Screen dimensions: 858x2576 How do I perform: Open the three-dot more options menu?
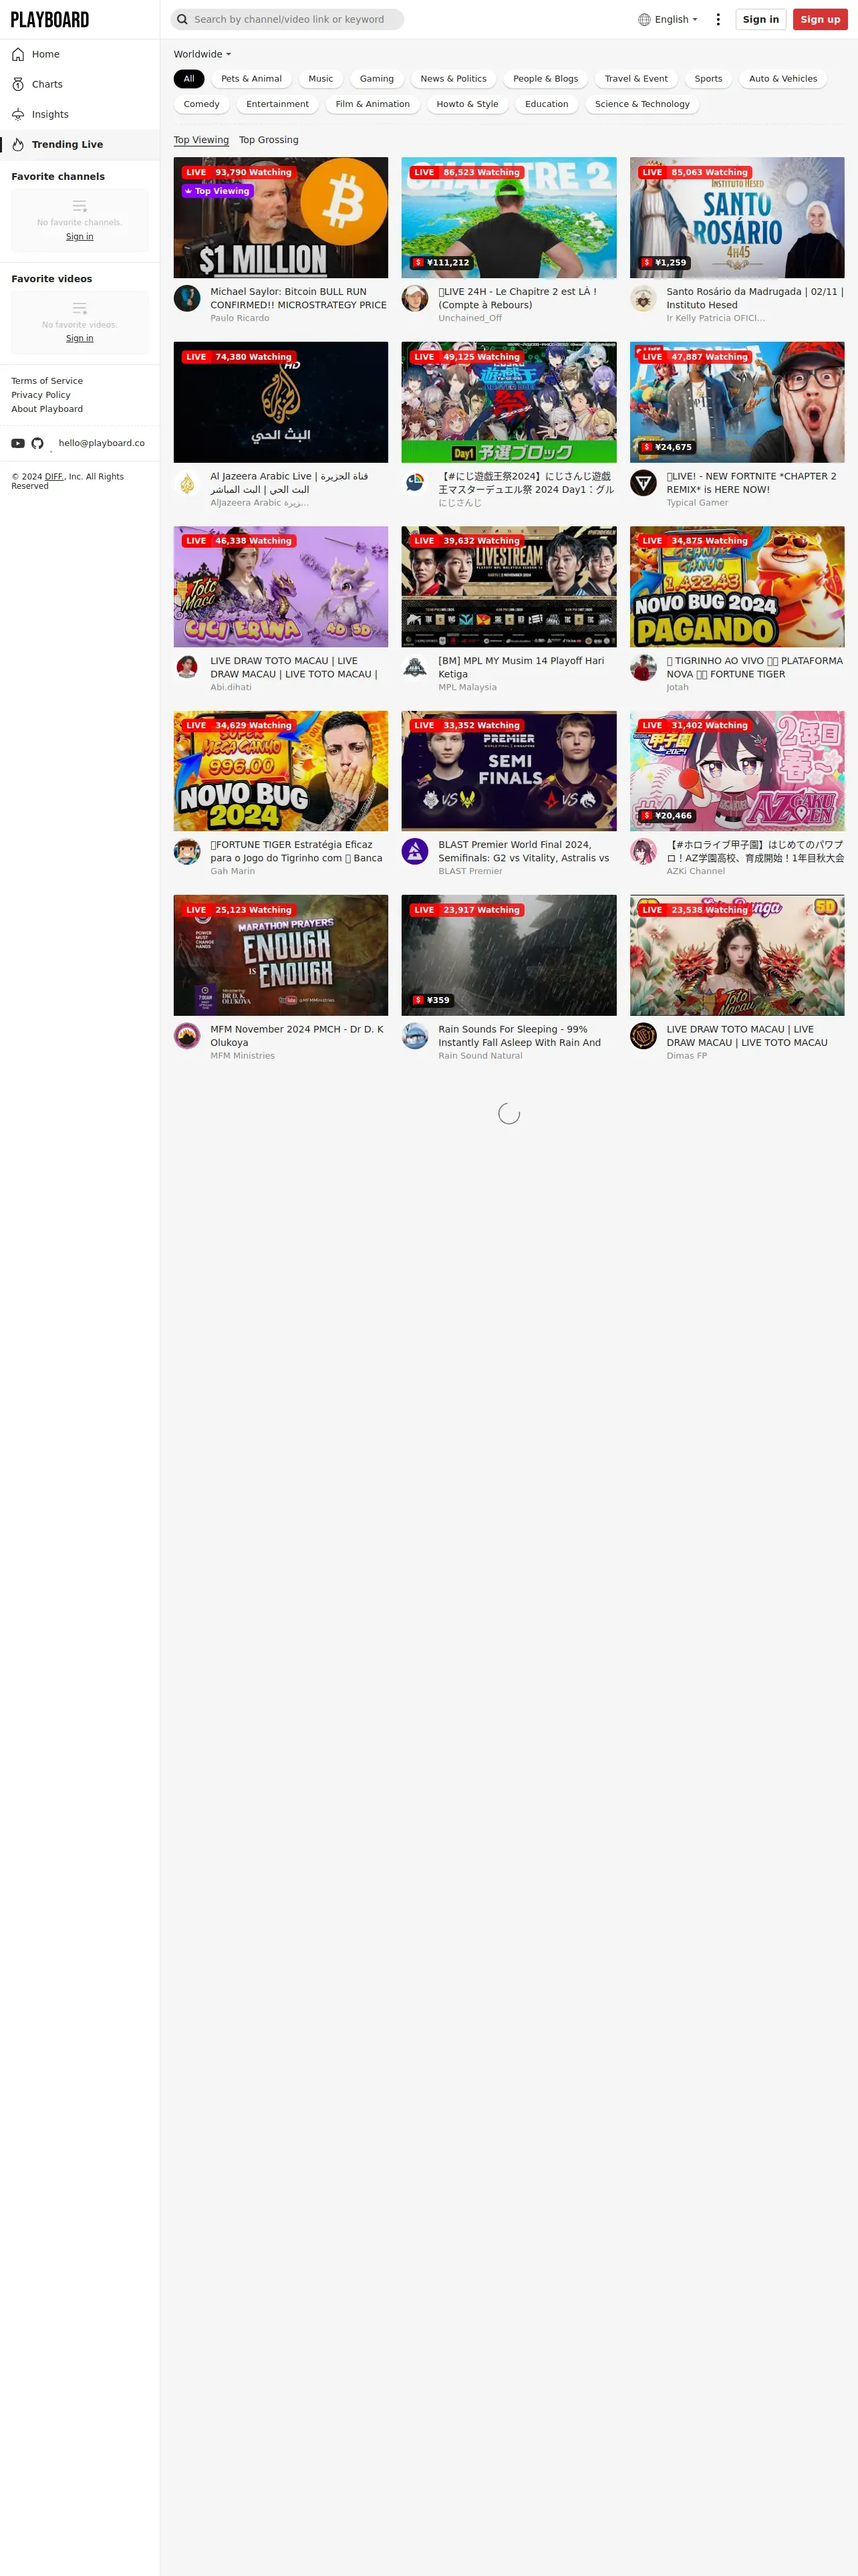pos(718,19)
